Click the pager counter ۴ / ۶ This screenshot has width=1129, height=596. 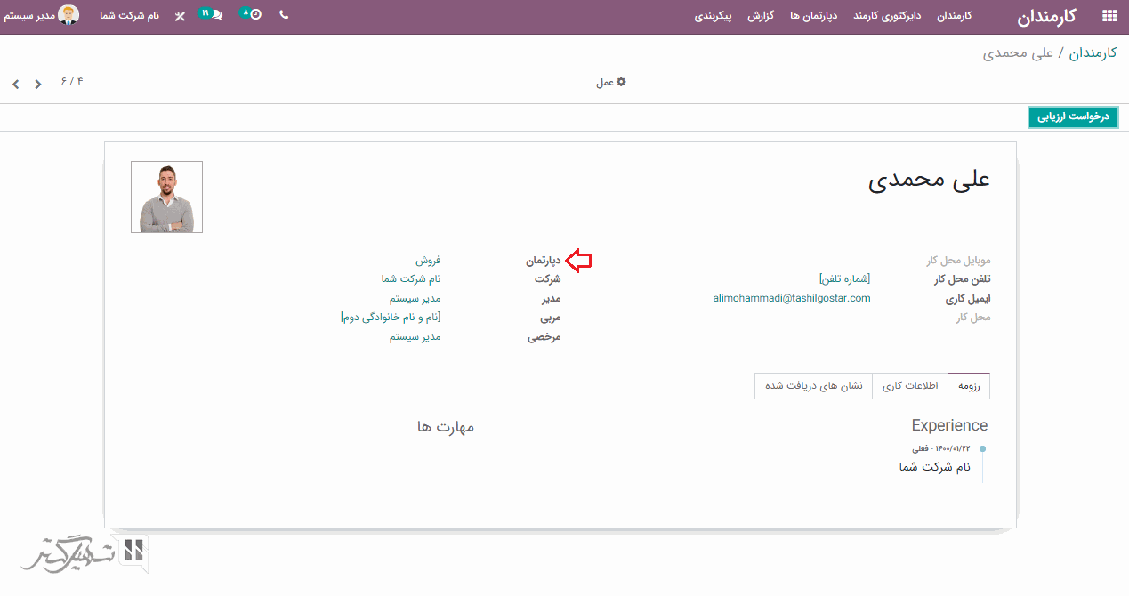tap(72, 82)
